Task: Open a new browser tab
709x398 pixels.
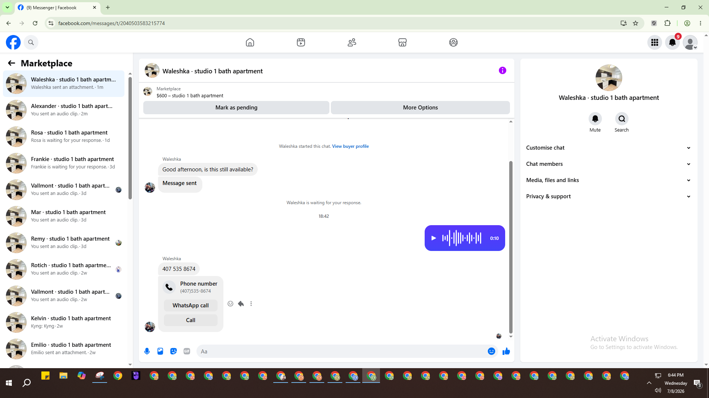Action: coord(108,7)
